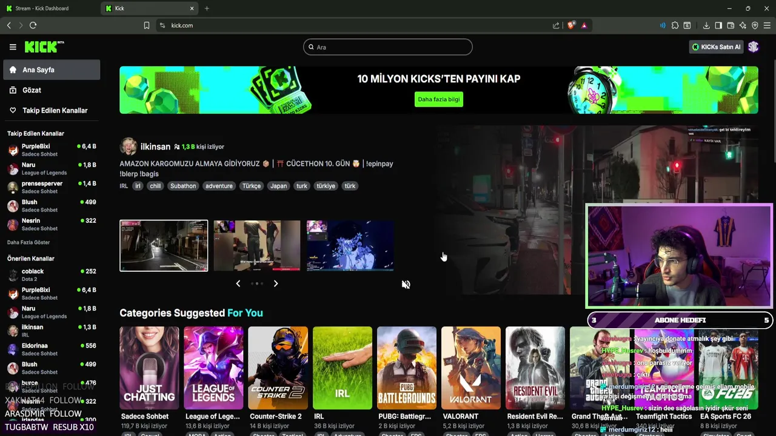Open Eldorinaa recommended channel
The image size is (776, 436).
[52, 349]
